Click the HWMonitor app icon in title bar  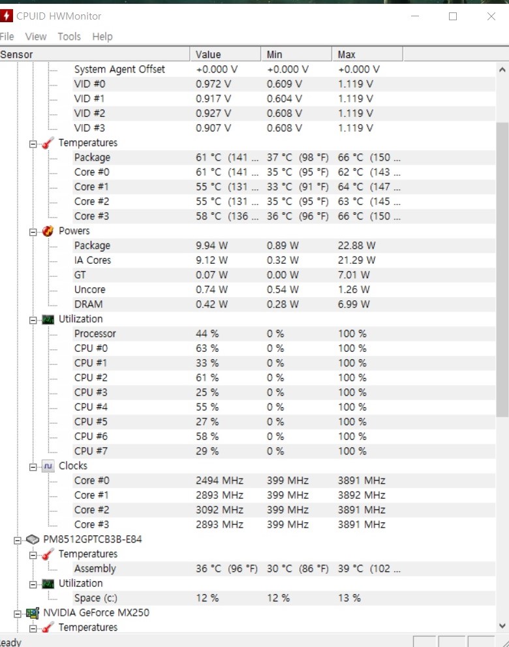coord(7,16)
